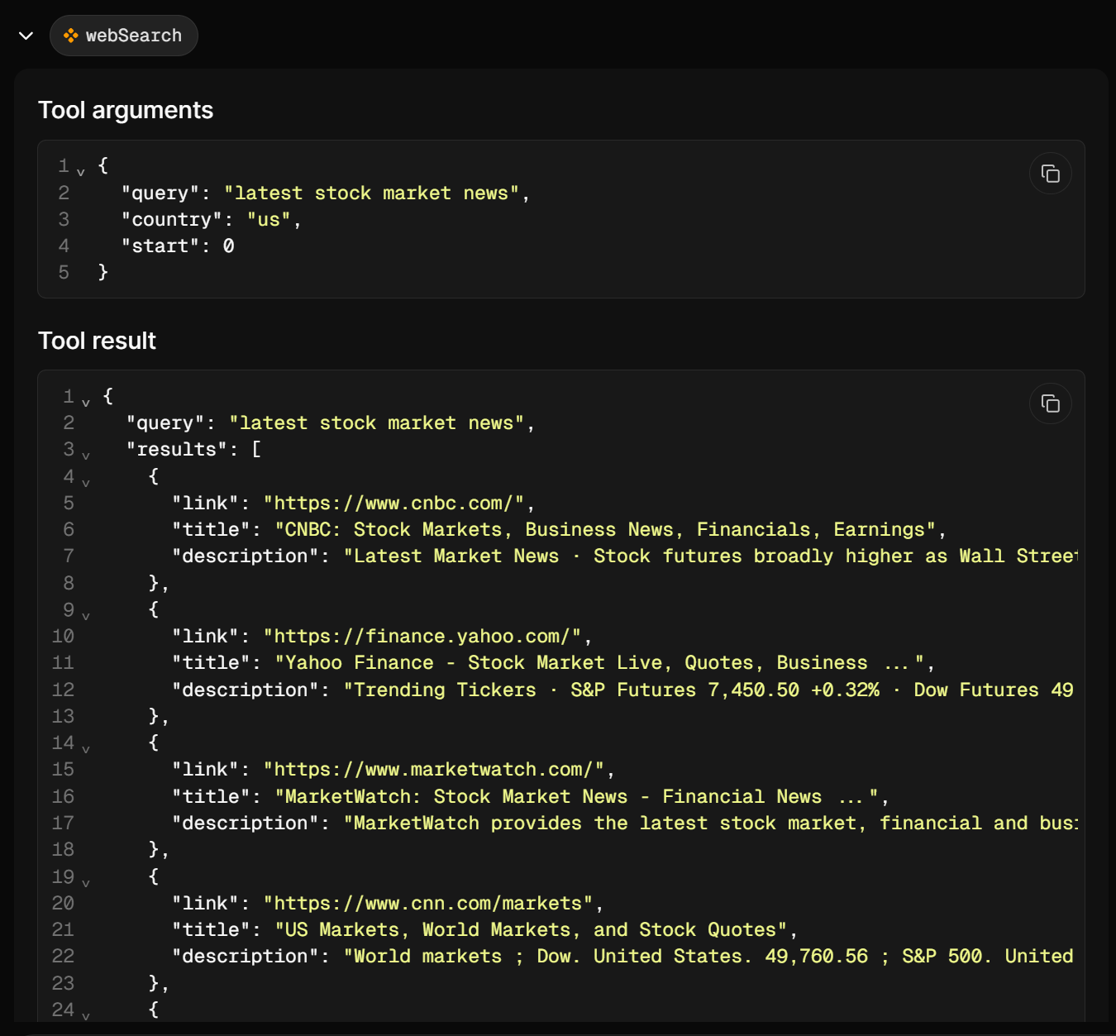
Task: Copy the Tool arguments JSON
Action: [x=1050, y=174]
